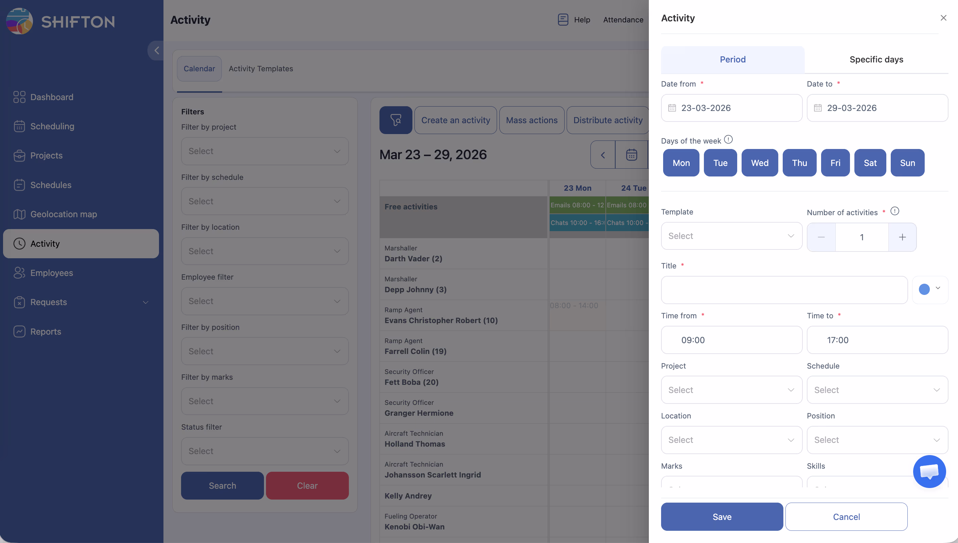Click Days of the week info icon

coord(728,140)
